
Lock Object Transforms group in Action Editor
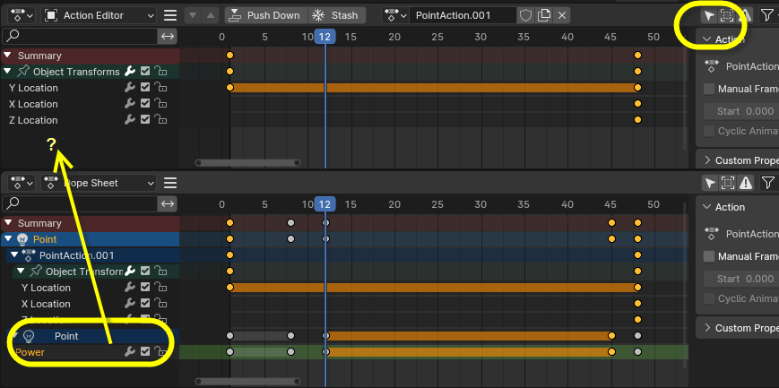(160, 72)
